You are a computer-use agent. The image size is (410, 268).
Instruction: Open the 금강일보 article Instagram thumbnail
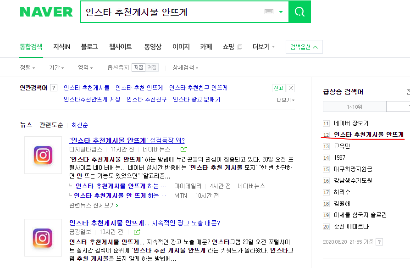pos(43,238)
